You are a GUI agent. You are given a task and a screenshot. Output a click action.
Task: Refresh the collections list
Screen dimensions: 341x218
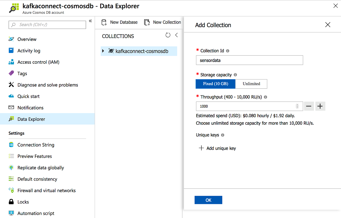point(168,35)
